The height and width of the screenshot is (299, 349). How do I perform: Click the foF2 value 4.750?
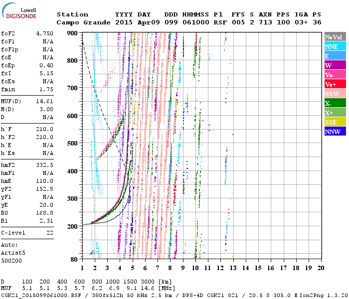(45, 33)
